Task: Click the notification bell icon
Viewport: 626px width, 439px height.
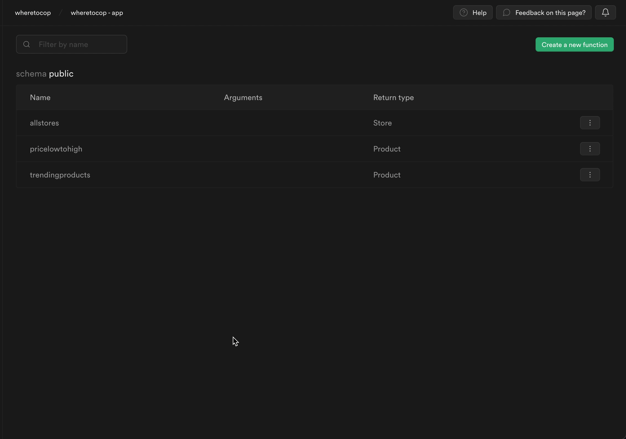Action: 605,12
